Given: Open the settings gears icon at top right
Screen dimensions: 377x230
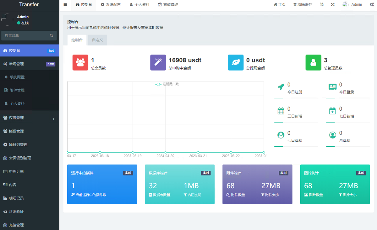Looking at the screenshot, I should [x=372, y=5].
